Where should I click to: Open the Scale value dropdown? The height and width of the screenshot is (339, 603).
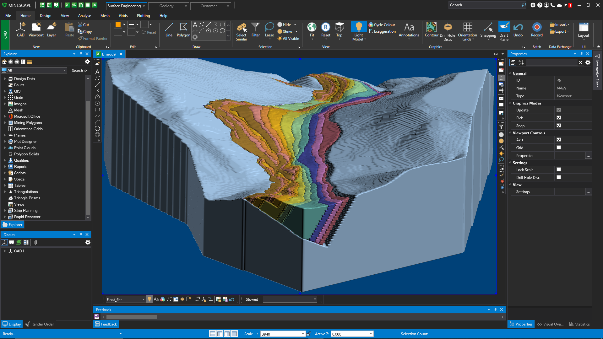pos(303,334)
